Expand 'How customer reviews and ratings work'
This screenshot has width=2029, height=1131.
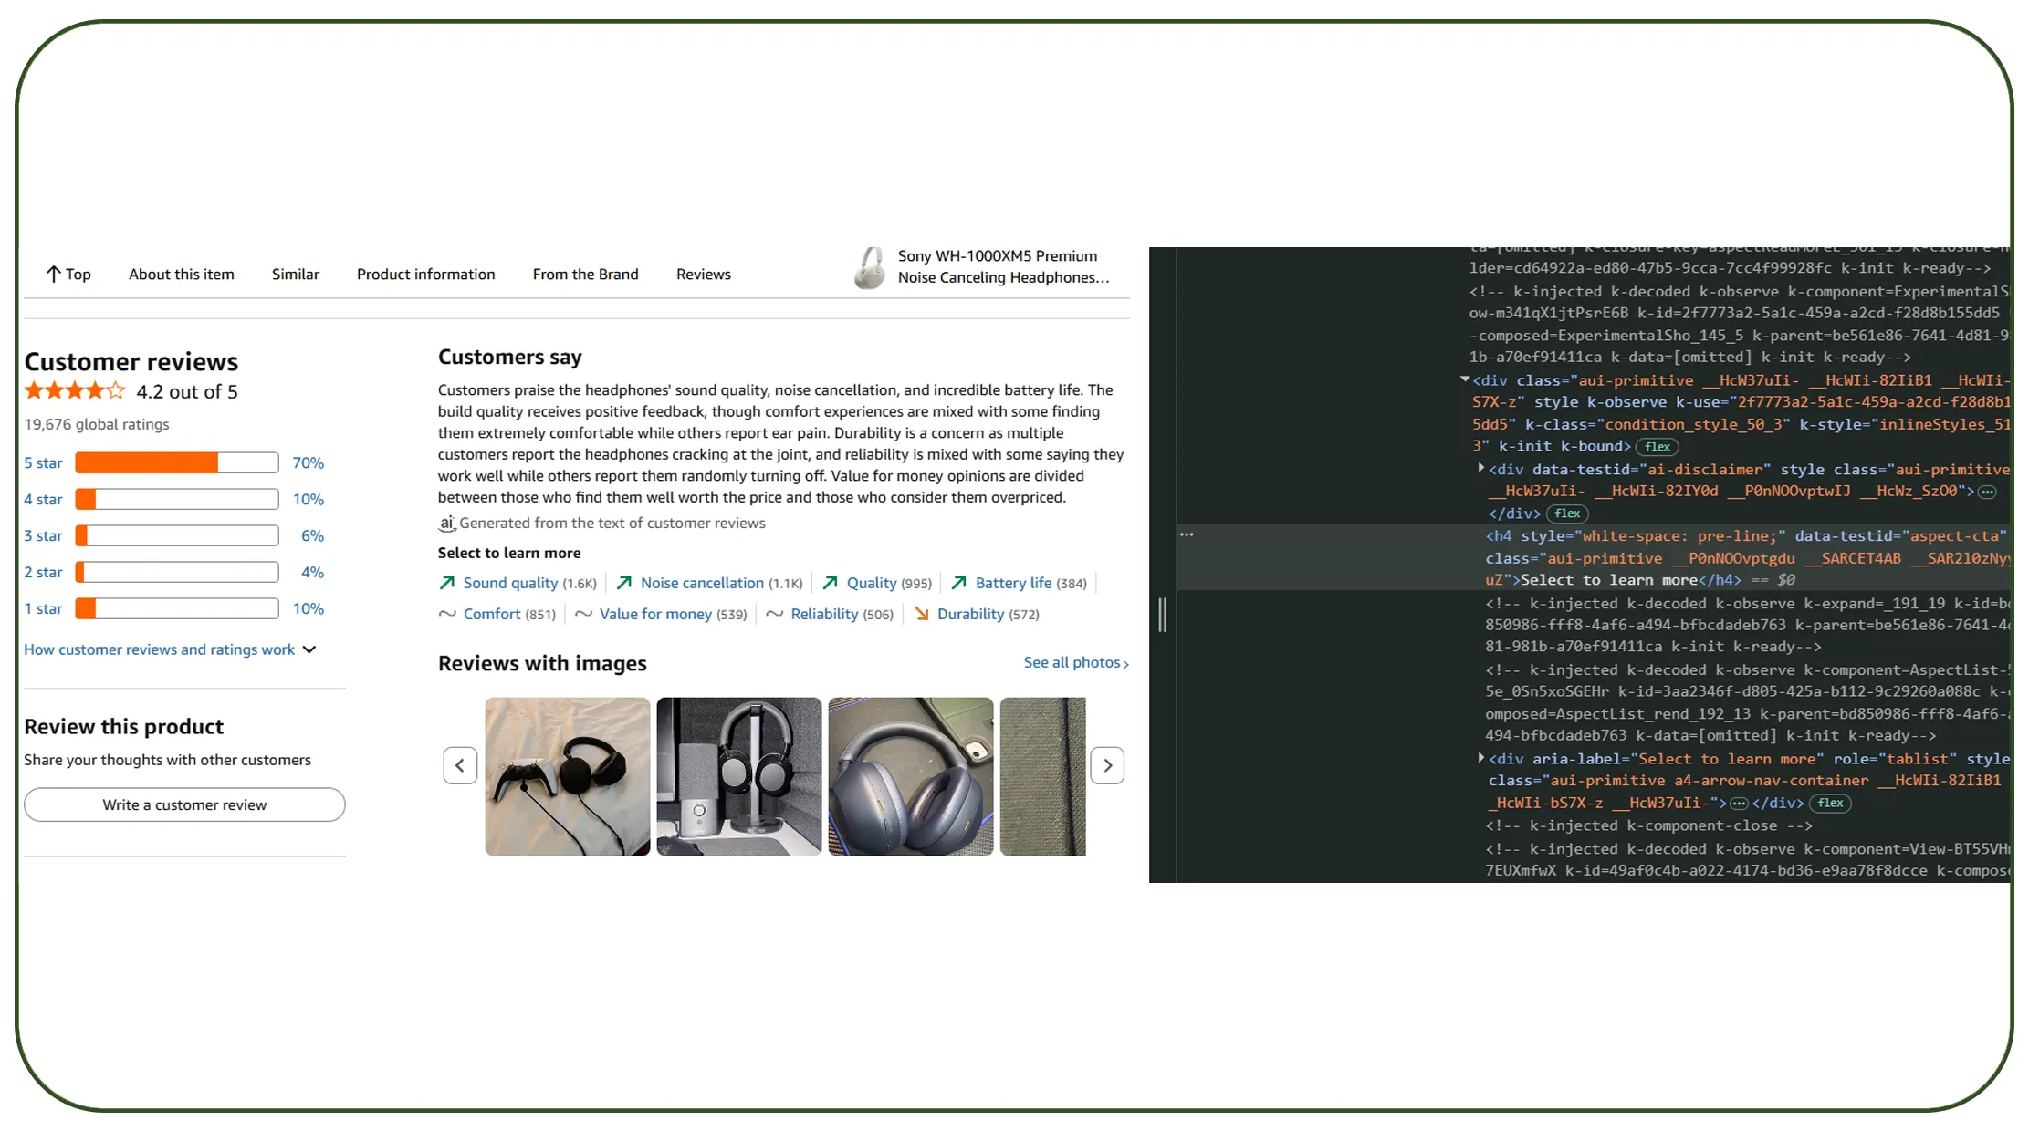point(170,649)
